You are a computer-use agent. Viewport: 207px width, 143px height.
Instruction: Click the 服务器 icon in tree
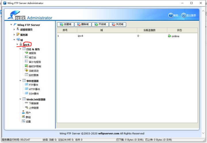pyautogui.click(x=18, y=34)
